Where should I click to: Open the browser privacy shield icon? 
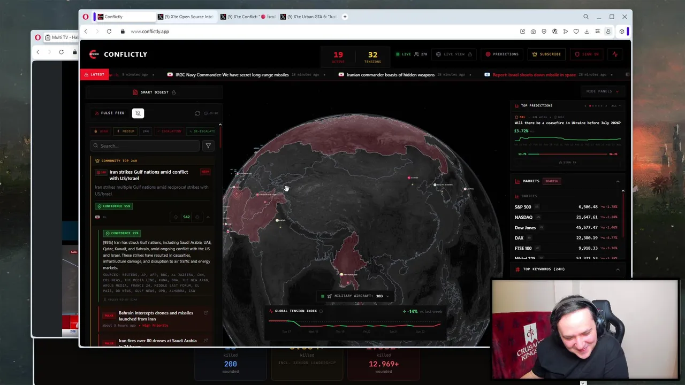pyautogui.click(x=544, y=32)
